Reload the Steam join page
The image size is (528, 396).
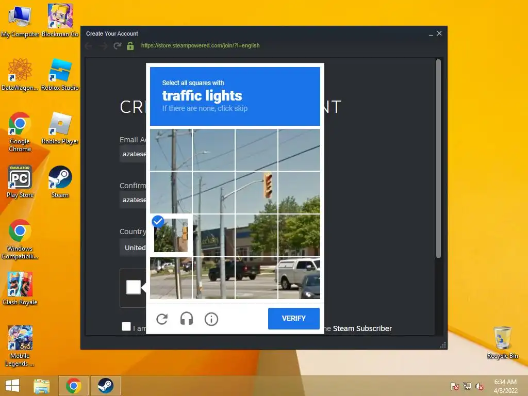(x=117, y=45)
